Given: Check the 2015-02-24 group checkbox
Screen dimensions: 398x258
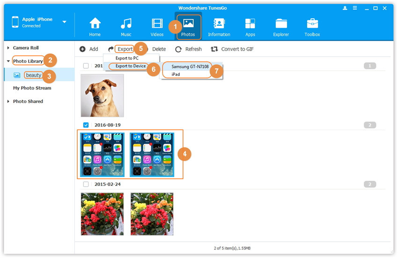Looking at the screenshot, I should 86,184.
